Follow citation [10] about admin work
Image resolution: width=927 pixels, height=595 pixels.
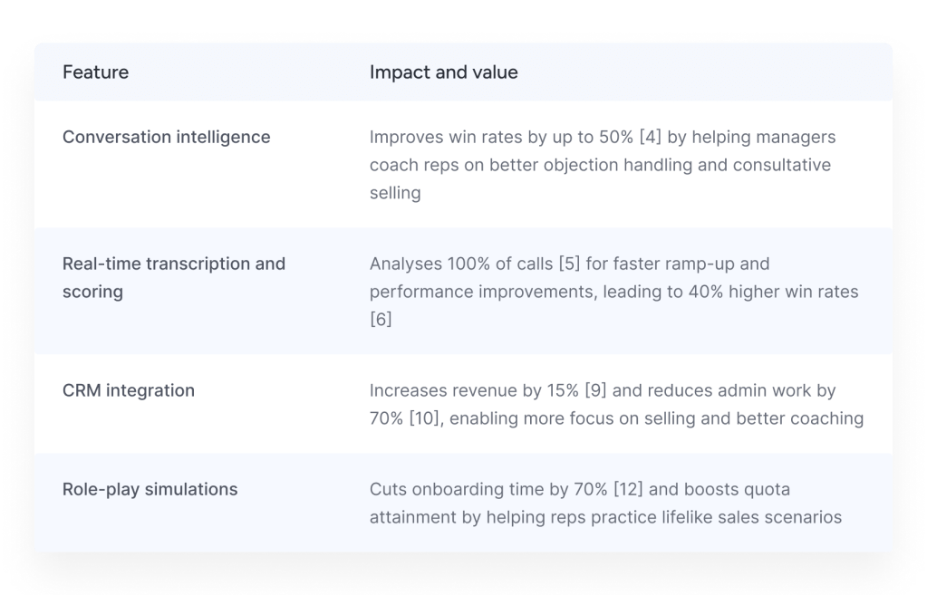tap(427, 418)
